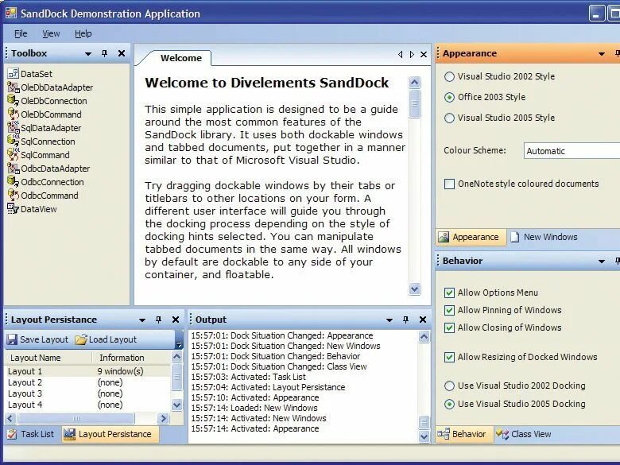
Task: Click the SqlCommand icon in Toolbox
Action: click(x=13, y=154)
